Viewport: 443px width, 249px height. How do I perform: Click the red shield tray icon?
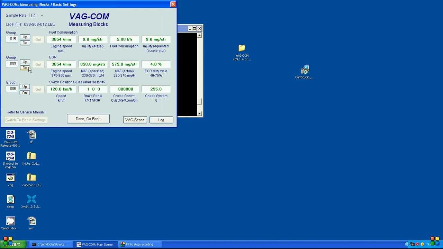417,244
